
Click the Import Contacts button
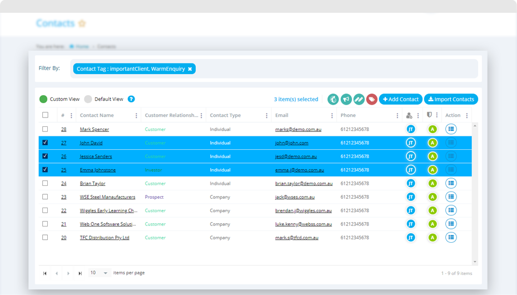(x=451, y=99)
